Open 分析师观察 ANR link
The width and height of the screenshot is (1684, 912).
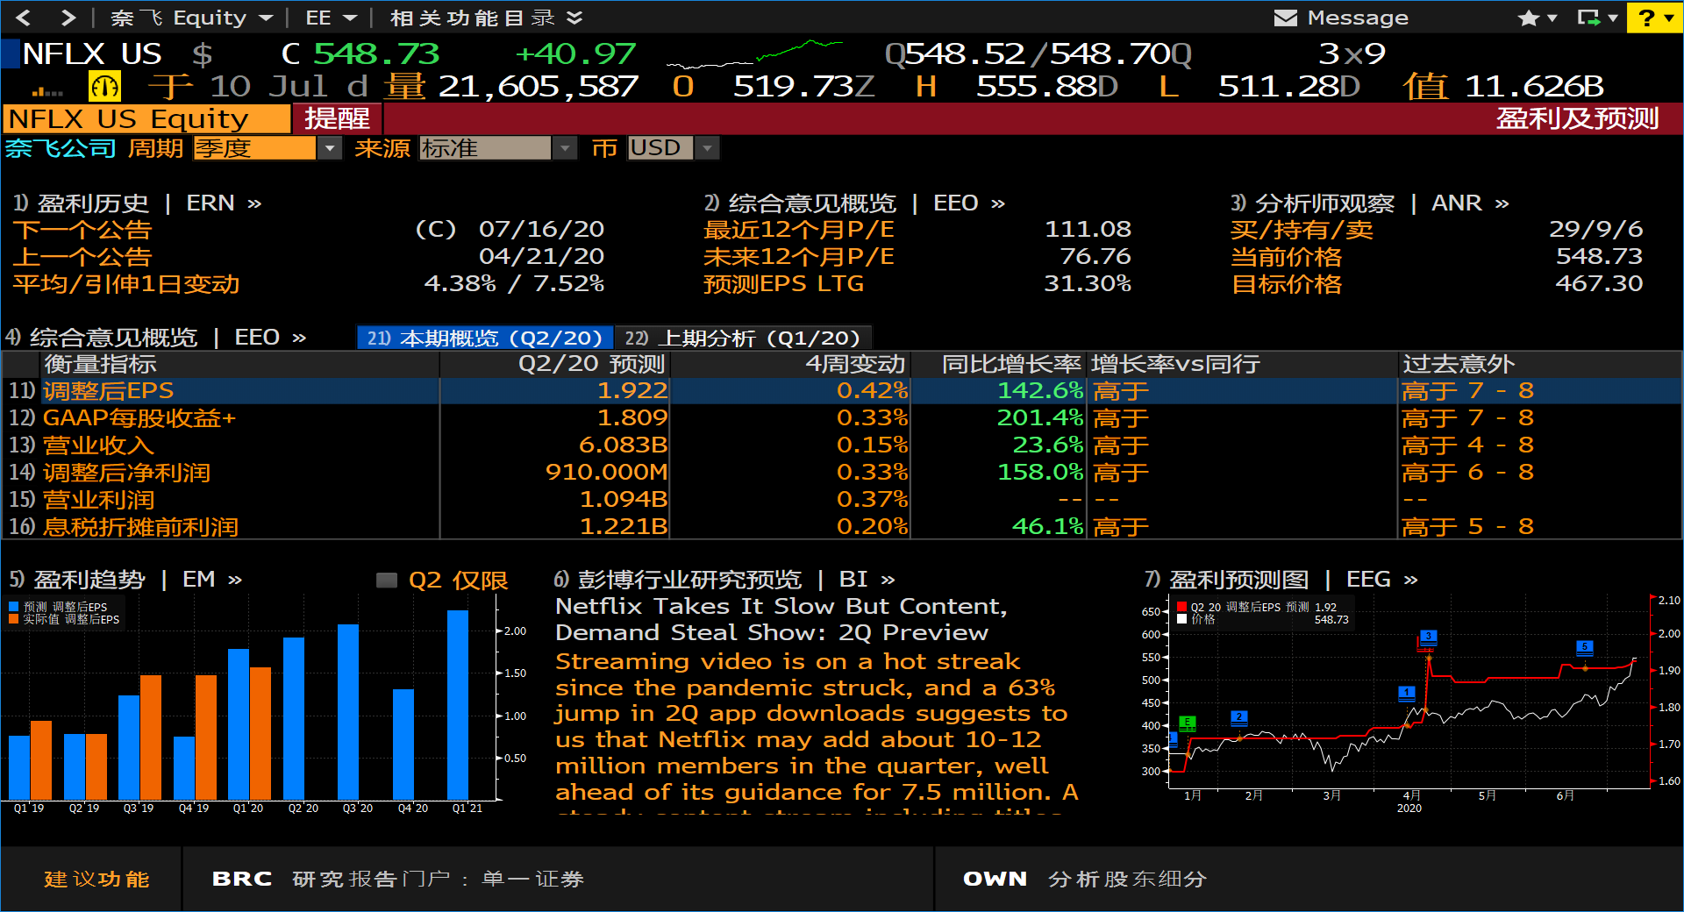pos(1370,203)
